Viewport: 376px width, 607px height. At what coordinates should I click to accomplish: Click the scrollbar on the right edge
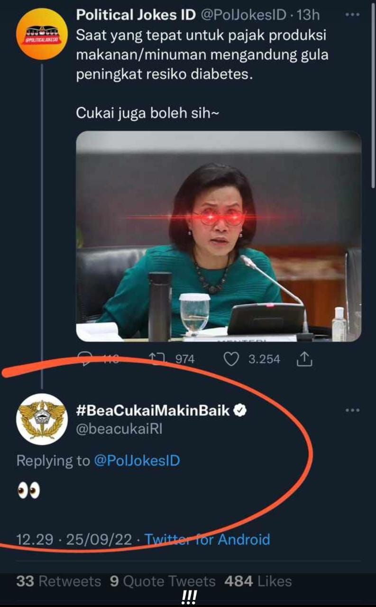pos(374,95)
